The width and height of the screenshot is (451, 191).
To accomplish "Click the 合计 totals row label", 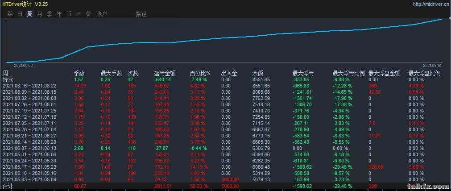I will tap(8, 186).
